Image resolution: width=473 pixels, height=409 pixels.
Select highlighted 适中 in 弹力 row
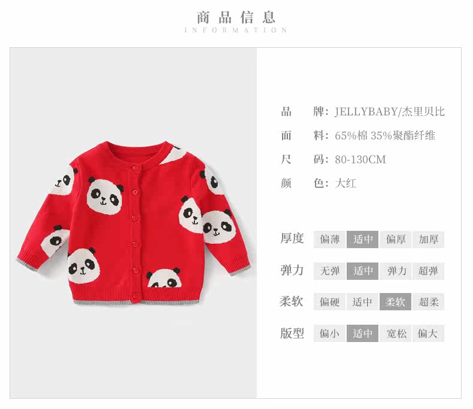coord(362,271)
